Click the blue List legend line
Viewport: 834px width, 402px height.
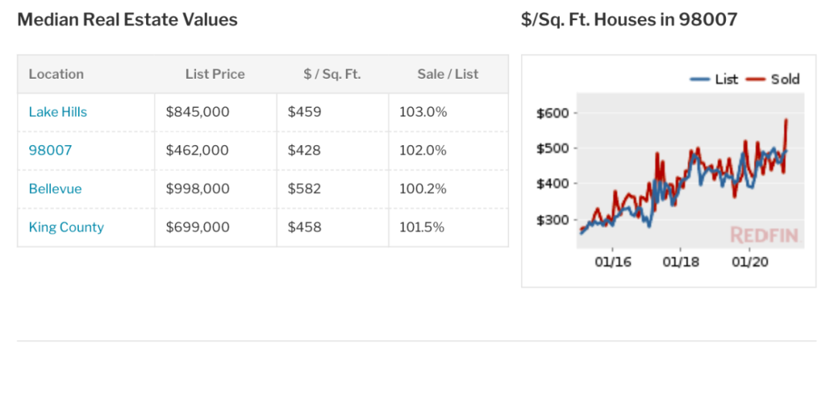click(700, 79)
